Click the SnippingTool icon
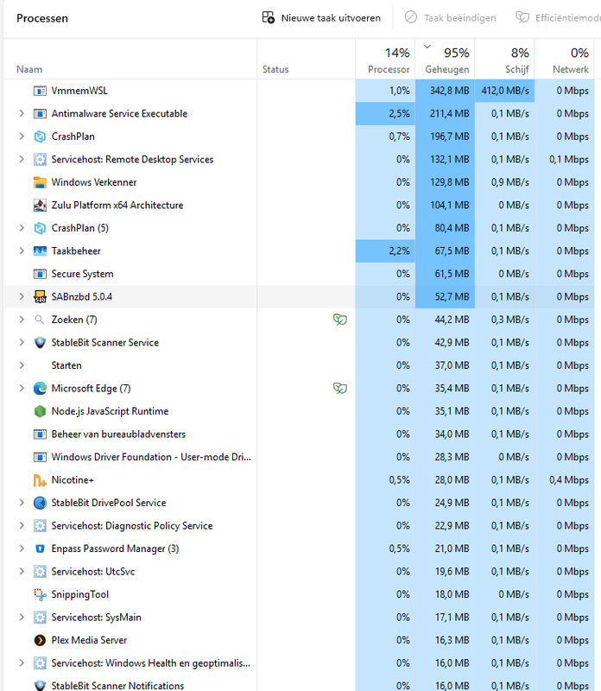The image size is (601, 691). click(40, 594)
